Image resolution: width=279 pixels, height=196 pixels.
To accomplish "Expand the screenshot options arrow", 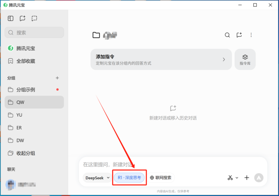I will click(x=237, y=178).
